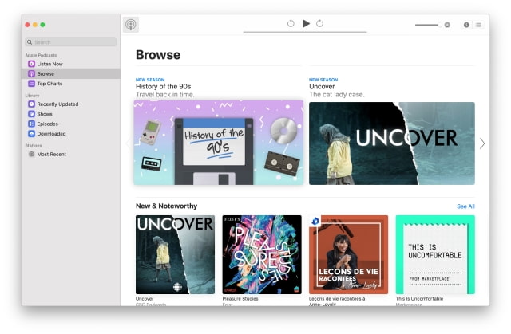The height and width of the screenshot is (334, 511).
Task: Click the History of the 90s title
Action: 163,87
